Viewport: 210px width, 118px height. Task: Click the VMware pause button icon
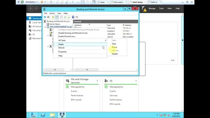coord(42,2)
